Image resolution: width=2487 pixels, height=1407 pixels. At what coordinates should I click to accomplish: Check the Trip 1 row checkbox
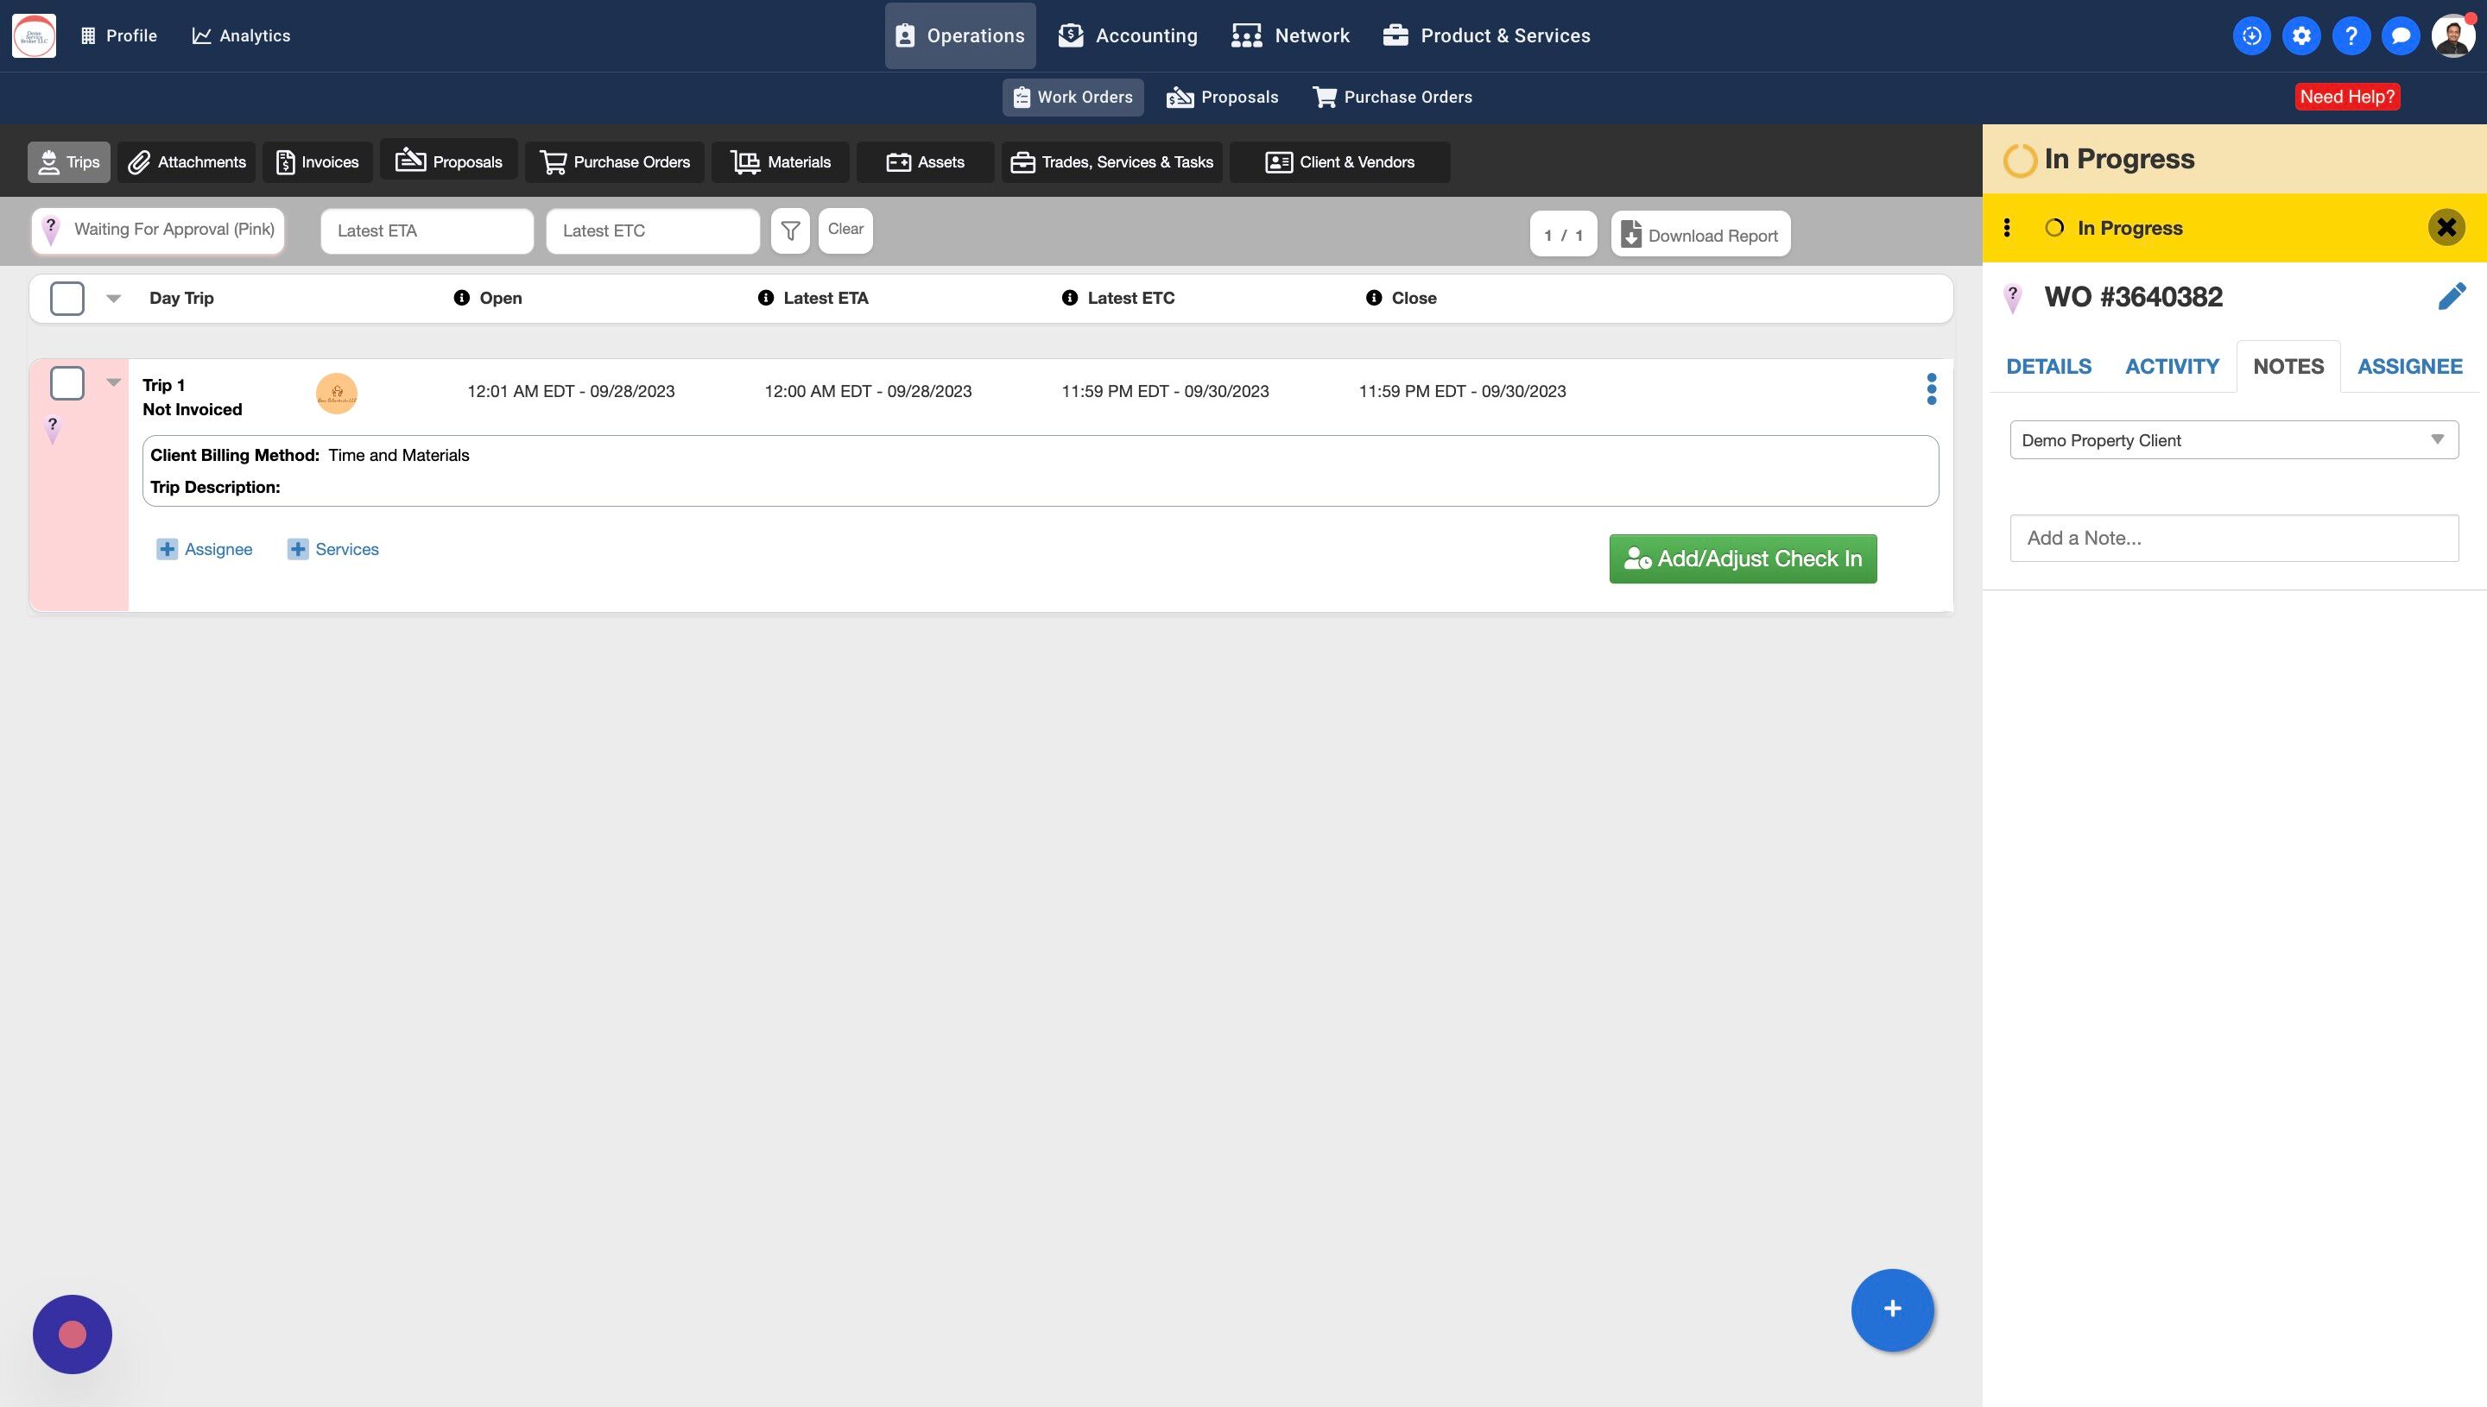66,382
